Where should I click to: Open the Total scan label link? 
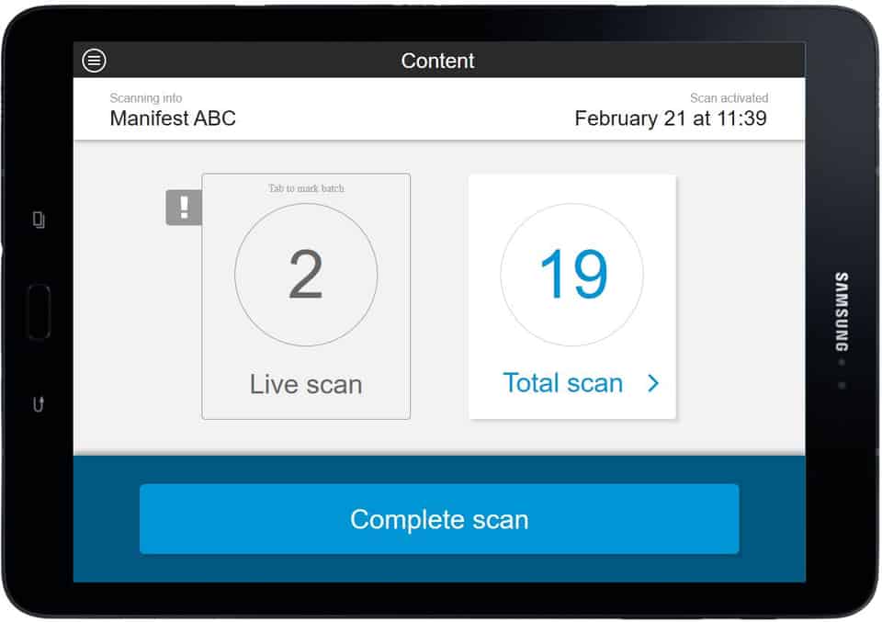point(562,383)
